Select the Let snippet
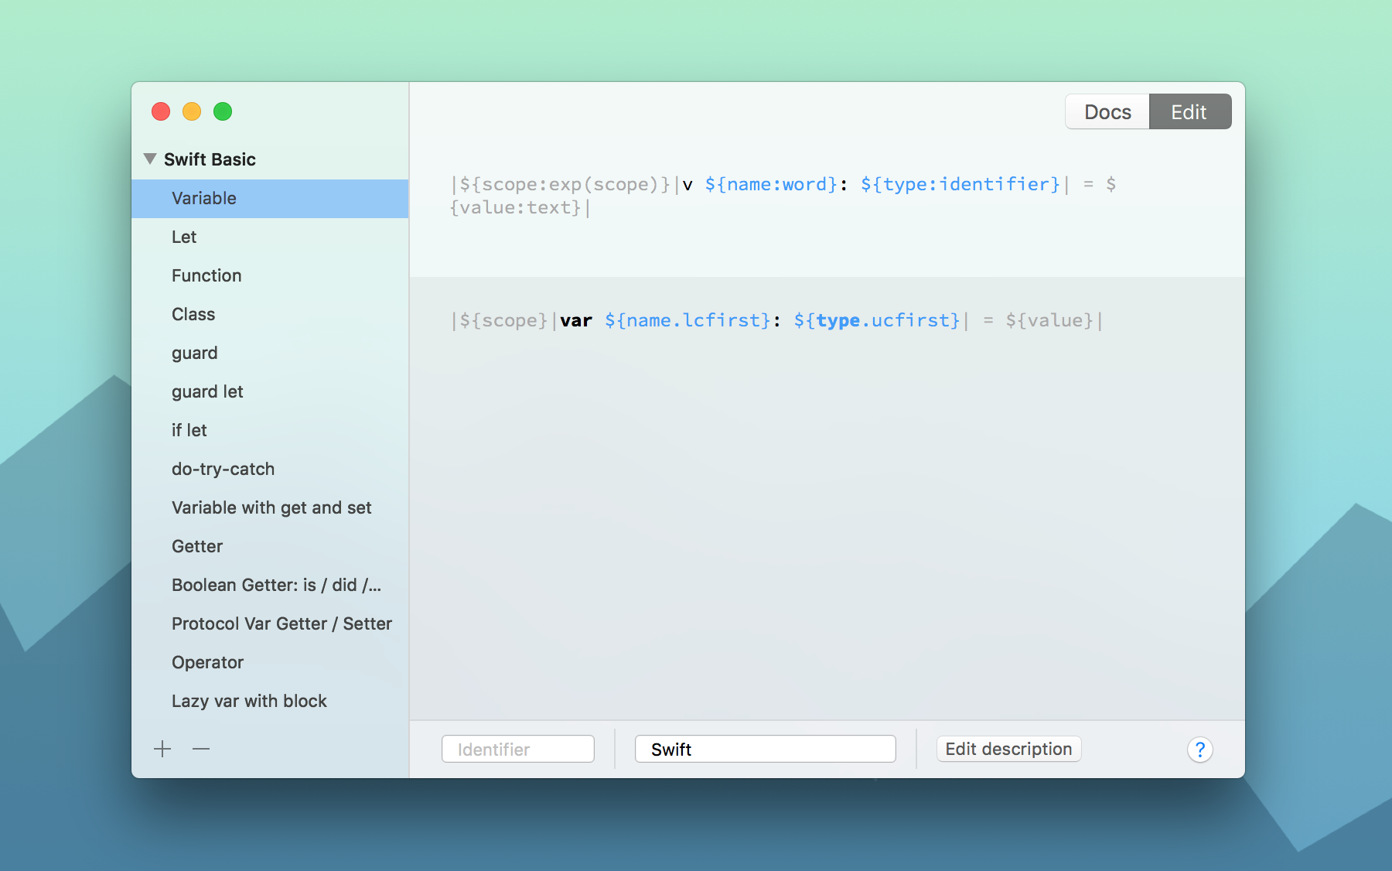This screenshot has width=1392, height=871. click(x=270, y=237)
